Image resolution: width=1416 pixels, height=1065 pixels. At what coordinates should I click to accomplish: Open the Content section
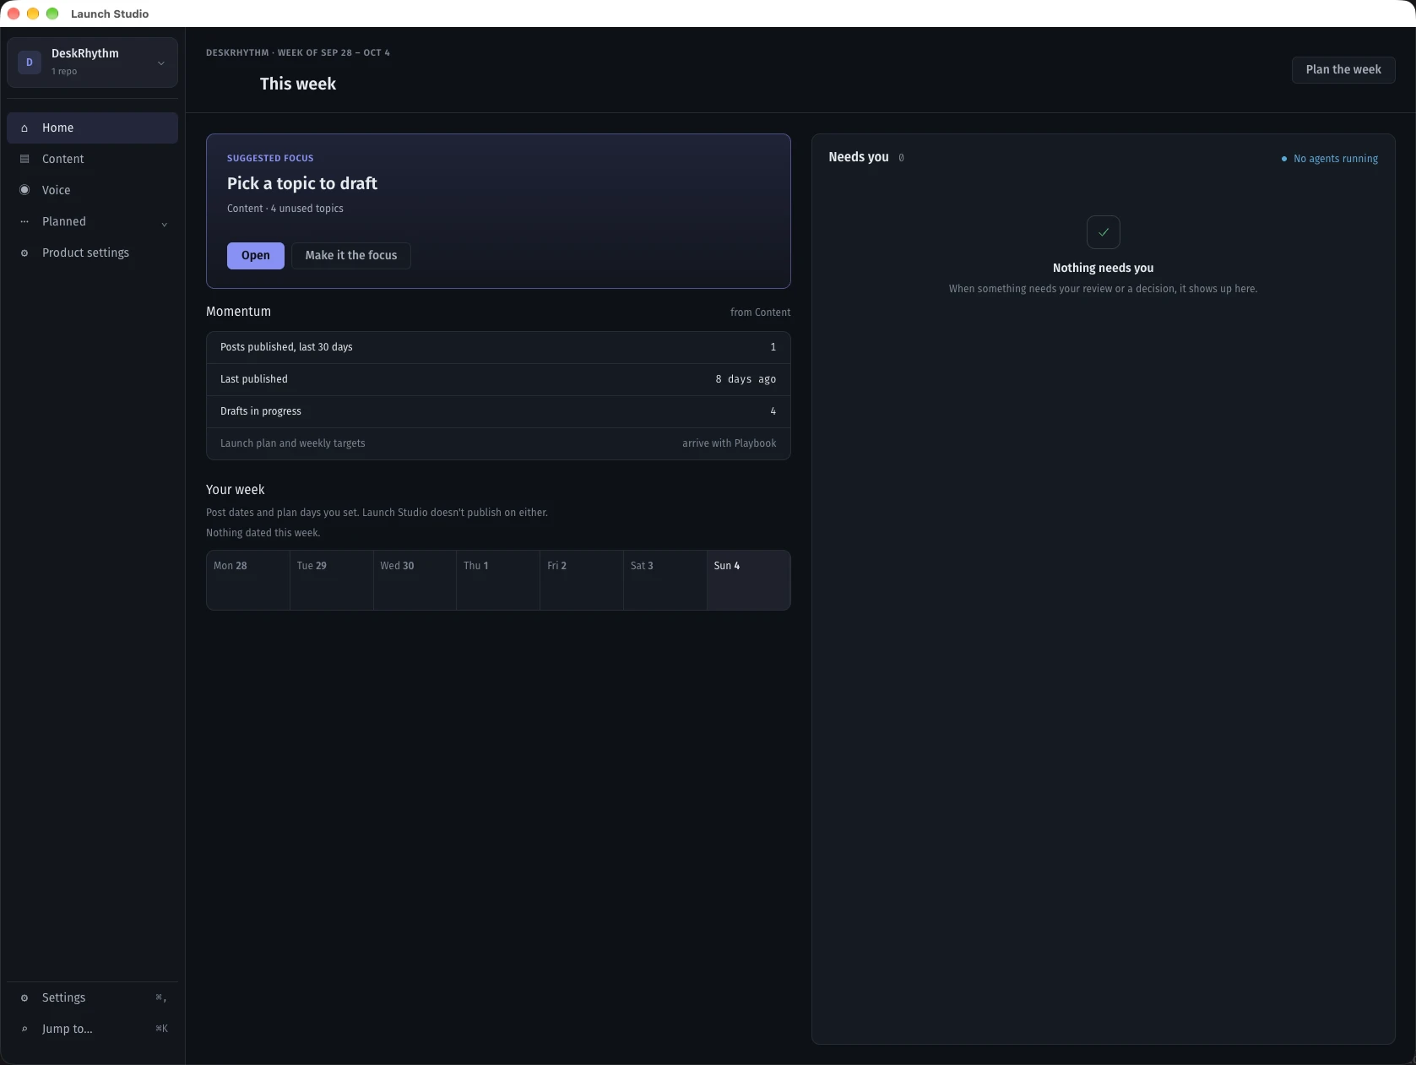coord(93,159)
